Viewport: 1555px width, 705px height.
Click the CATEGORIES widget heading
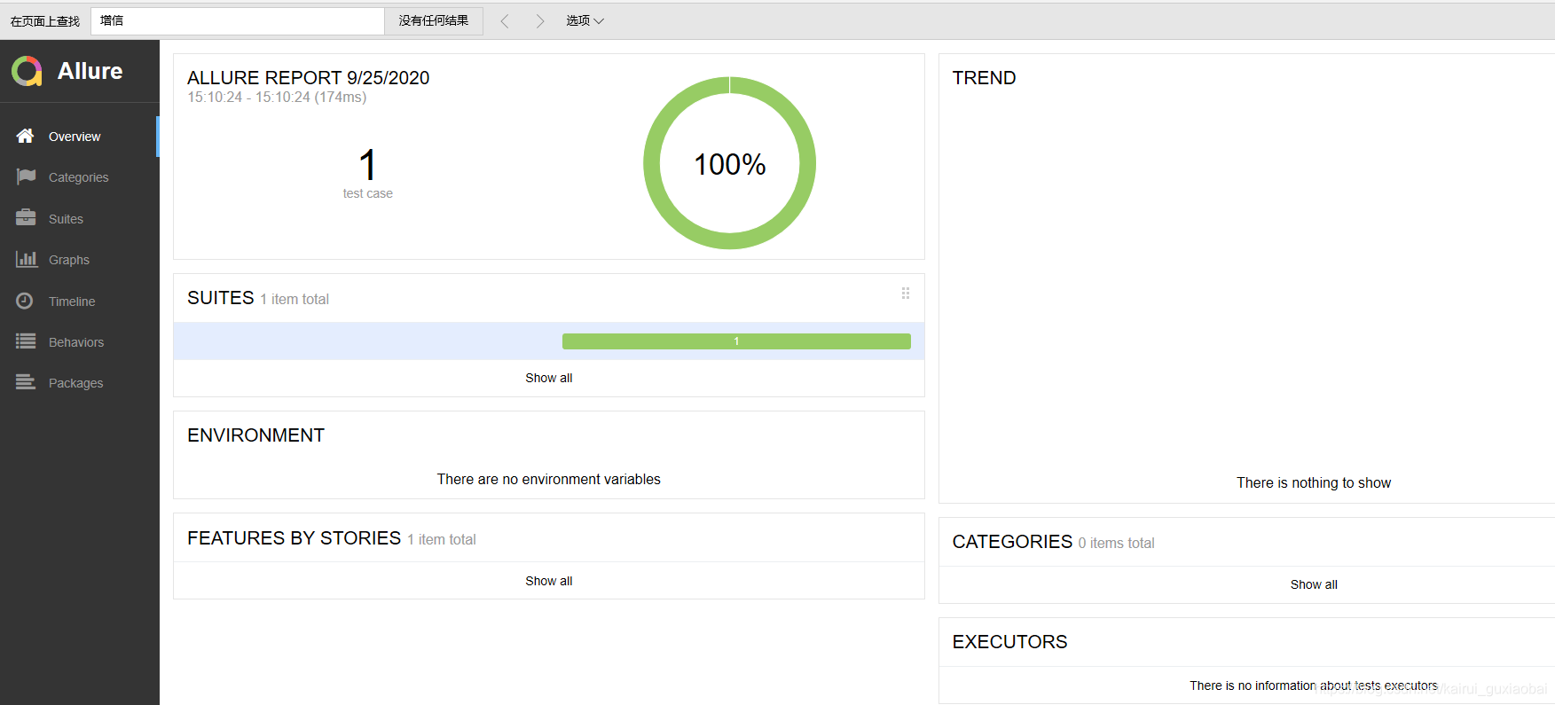point(1012,542)
